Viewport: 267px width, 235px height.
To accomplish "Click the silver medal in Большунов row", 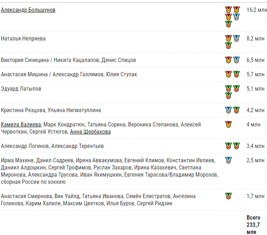I will pos(236,17).
